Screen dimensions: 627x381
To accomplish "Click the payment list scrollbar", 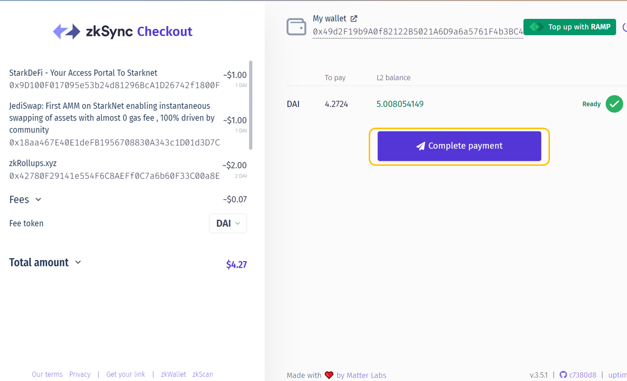I will pyautogui.click(x=251, y=104).
